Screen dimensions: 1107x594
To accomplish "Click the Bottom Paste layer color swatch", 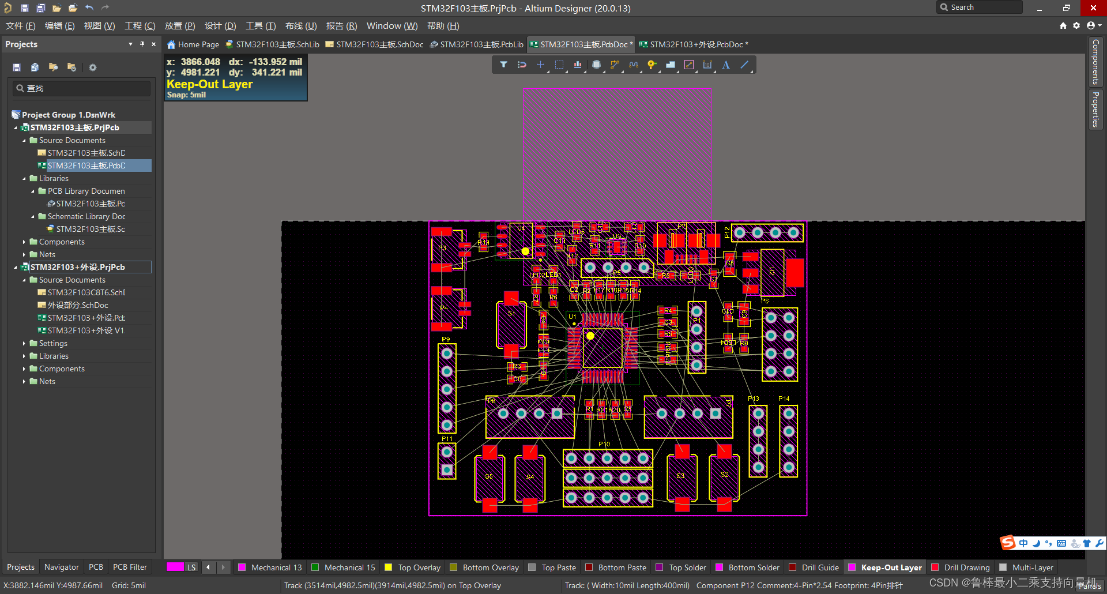I will pyautogui.click(x=589, y=567).
